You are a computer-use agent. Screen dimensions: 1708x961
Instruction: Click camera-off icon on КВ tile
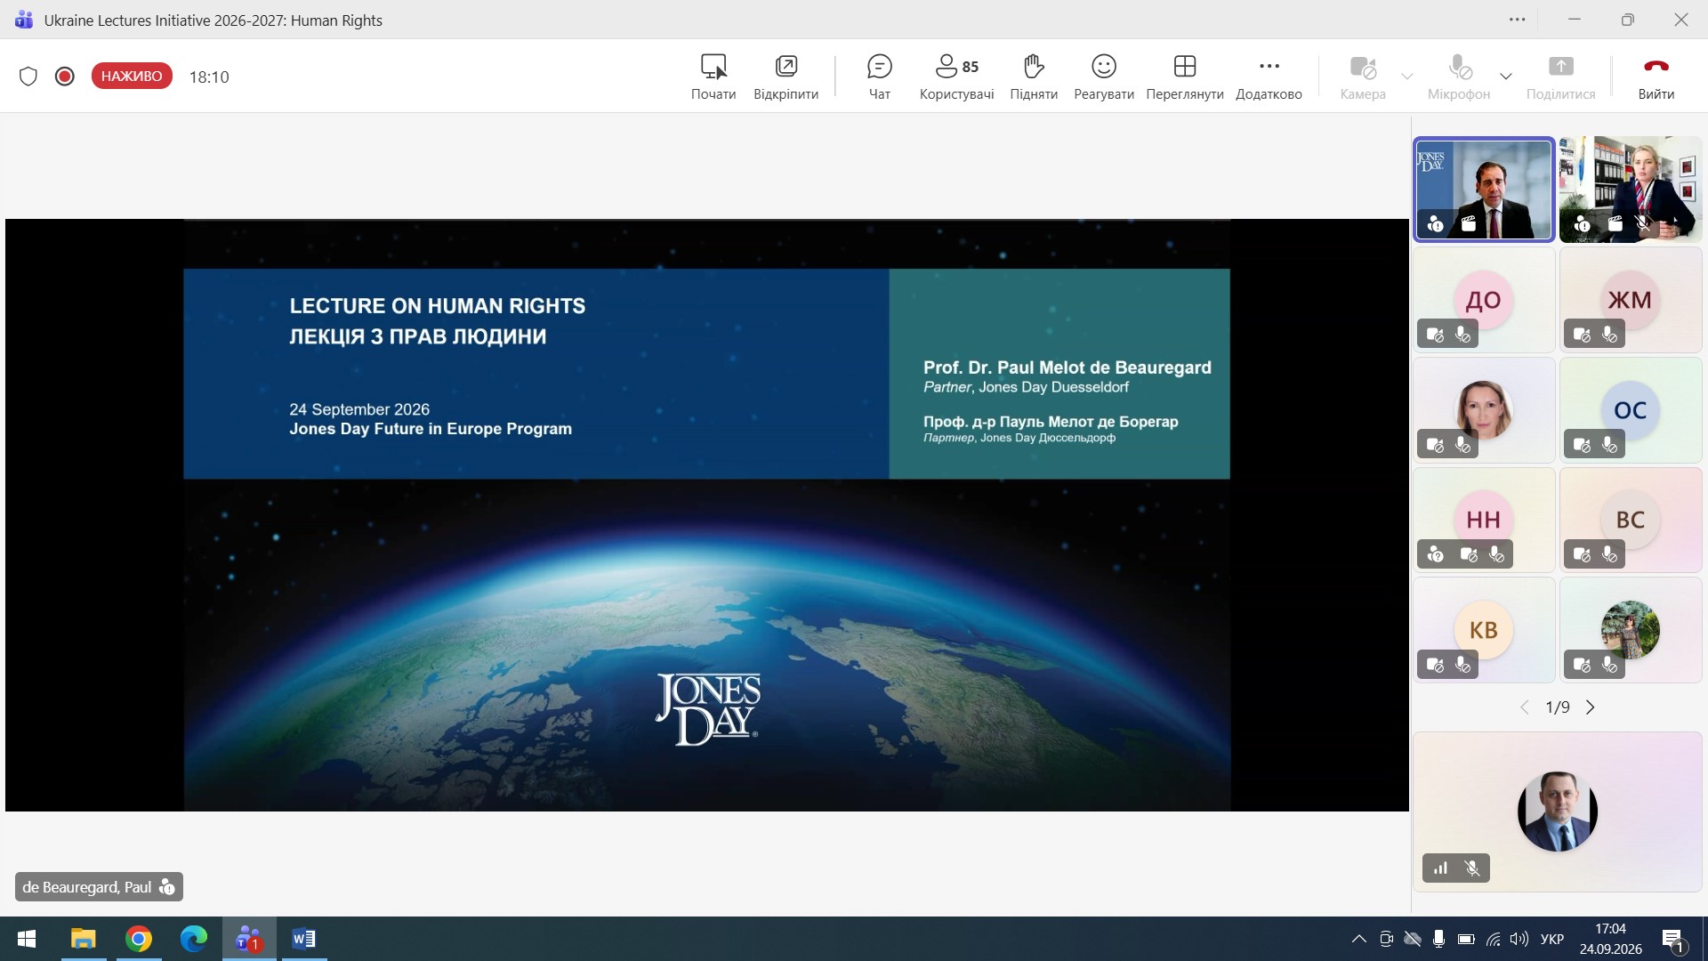pos(1435,665)
